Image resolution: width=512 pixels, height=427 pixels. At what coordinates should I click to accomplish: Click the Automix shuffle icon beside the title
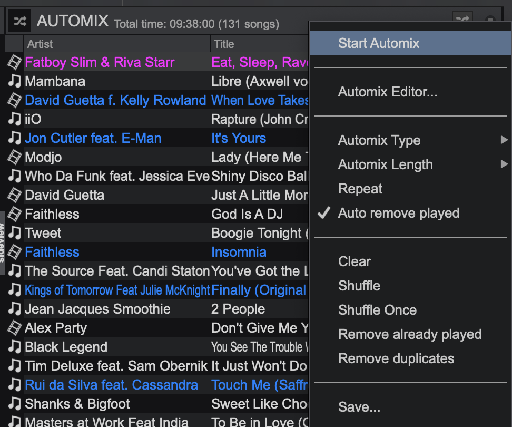pyautogui.click(x=19, y=21)
